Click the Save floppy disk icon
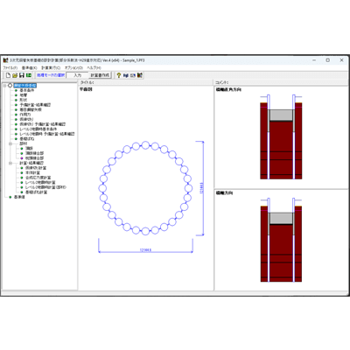The width and height of the screenshot is (350, 350). (22, 75)
